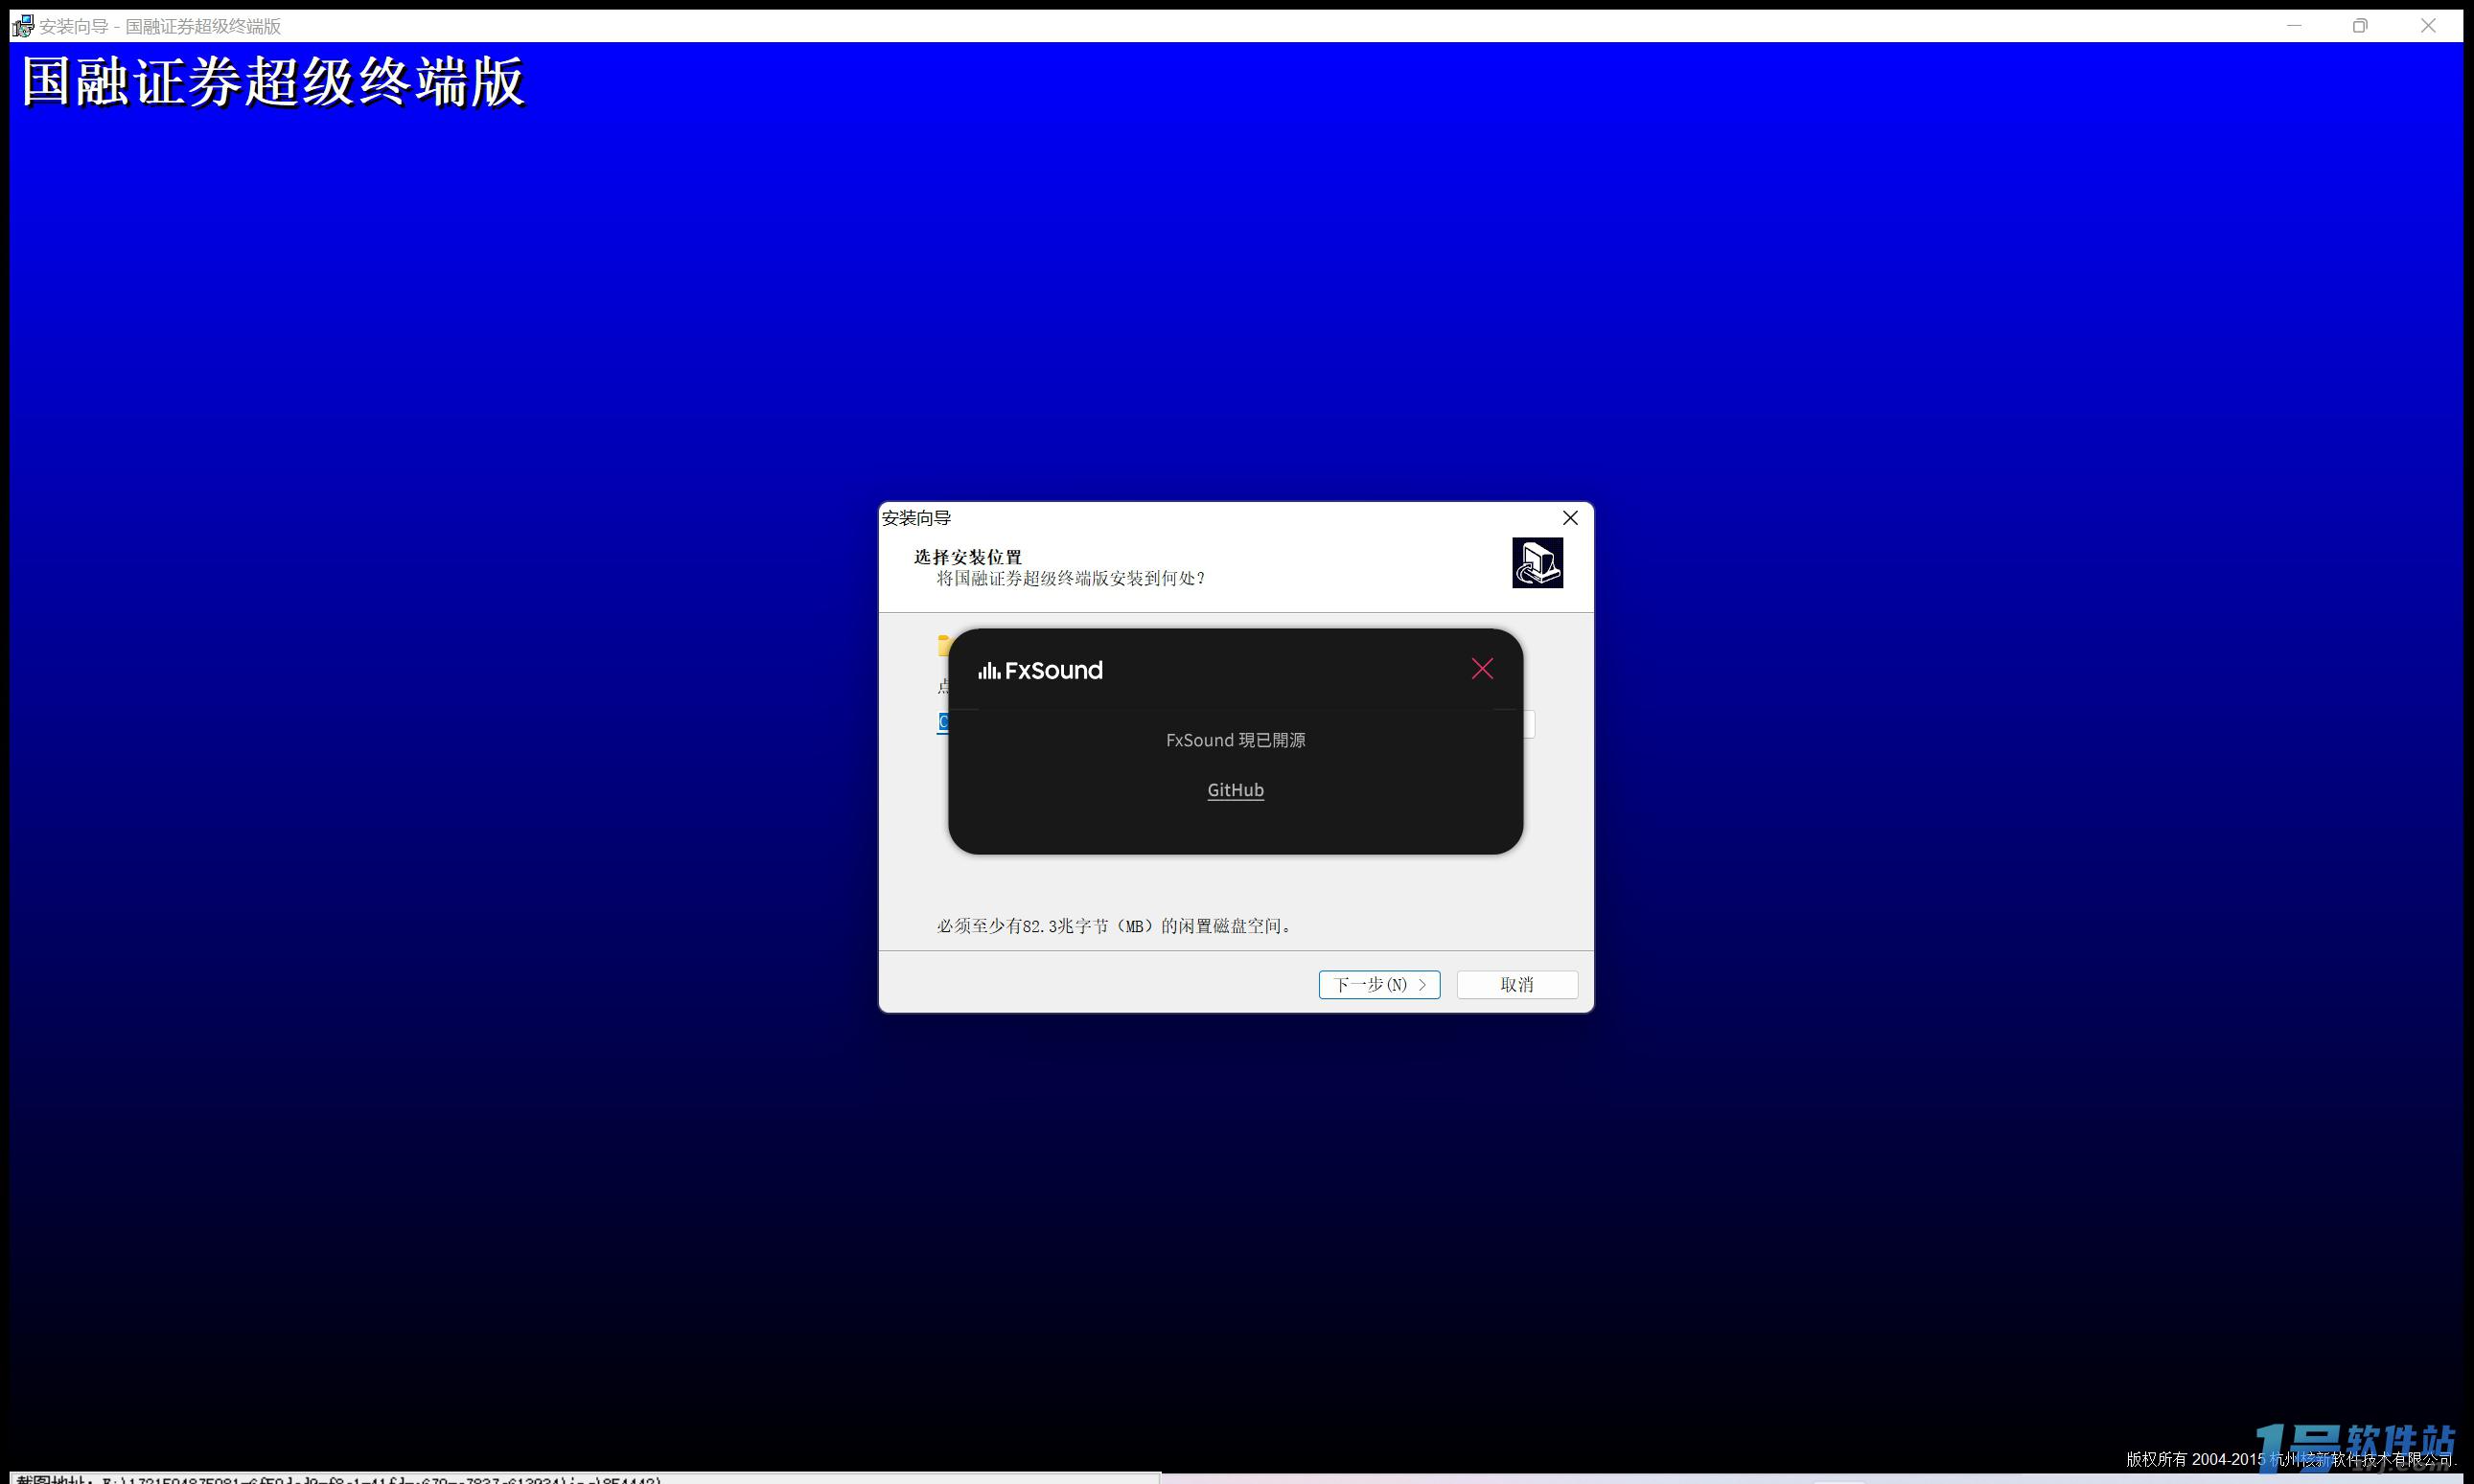The image size is (2474, 1484).
Task: Open the GitHub link in the FxSound popup
Action: coord(1236,790)
